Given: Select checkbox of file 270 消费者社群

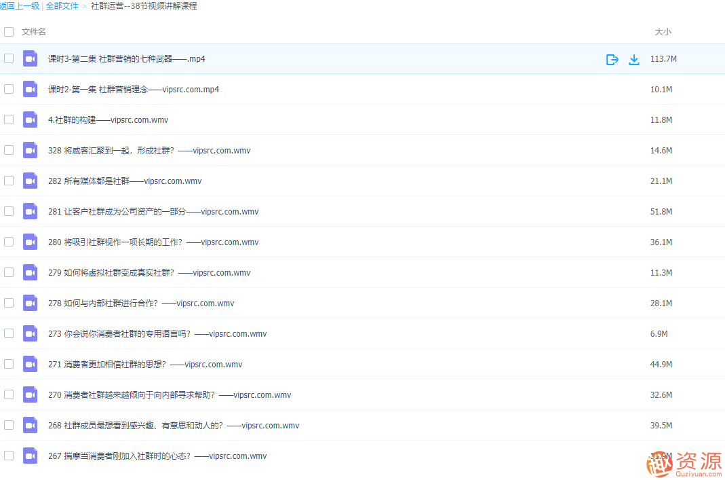Looking at the screenshot, I should click(x=9, y=394).
